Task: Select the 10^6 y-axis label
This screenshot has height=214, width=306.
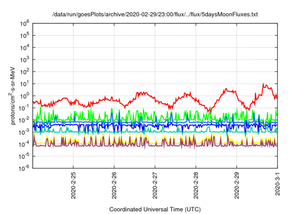Action: [24, 23]
